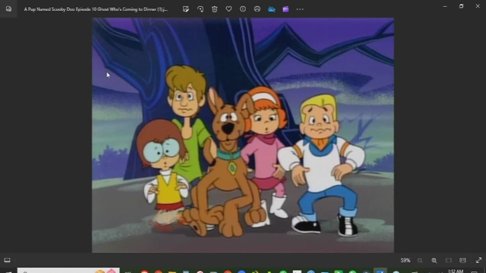Image resolution: width=486 pixels, height=273 pixels.
Task: Open the all photos gallery view icon
Action: click(8, 9)
